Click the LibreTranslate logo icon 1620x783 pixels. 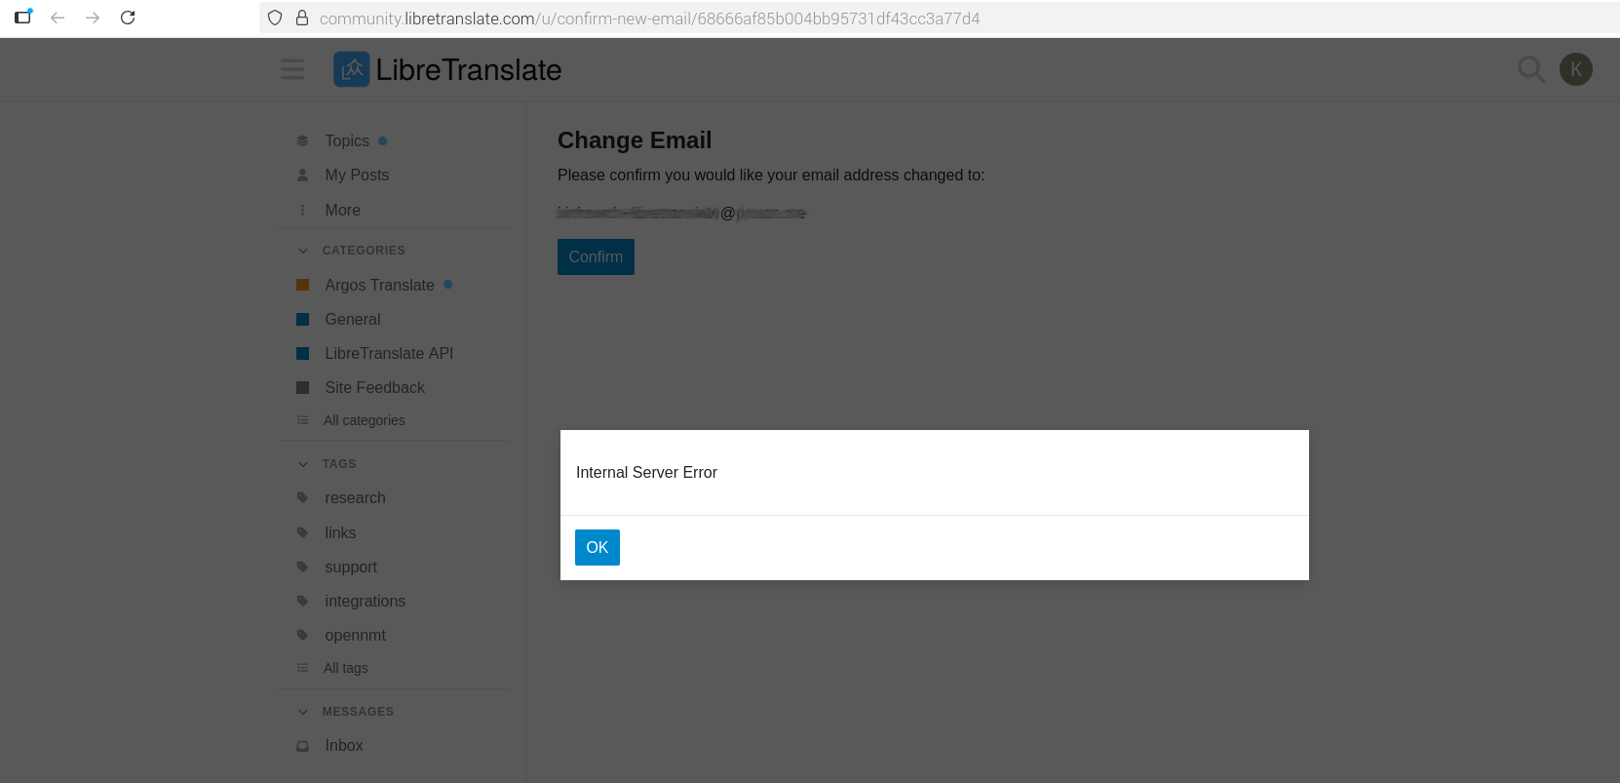pos(352,69)
